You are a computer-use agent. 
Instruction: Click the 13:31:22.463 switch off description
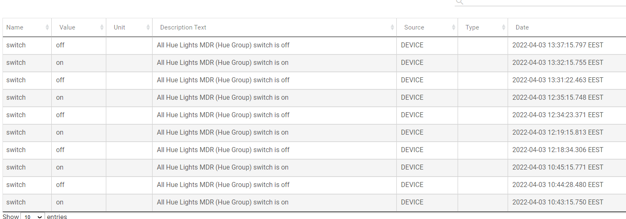223,80
